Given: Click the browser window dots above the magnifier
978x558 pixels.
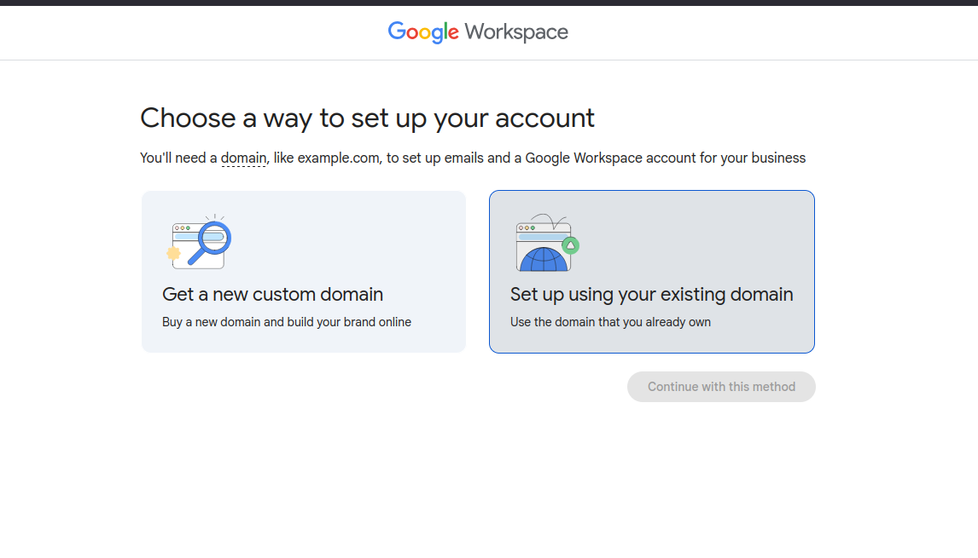Looking at the screenshot, I should pos(181,228).
